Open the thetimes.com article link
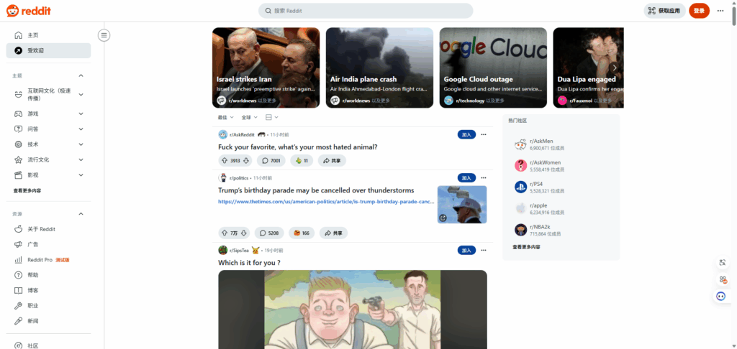This screenshot has width=737, height=349. (326, 202)
